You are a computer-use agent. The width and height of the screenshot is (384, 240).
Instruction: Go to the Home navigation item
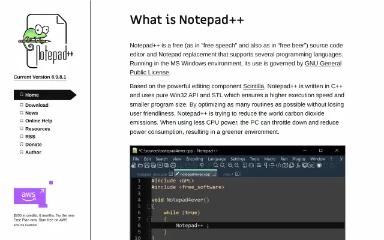point(45,95)
